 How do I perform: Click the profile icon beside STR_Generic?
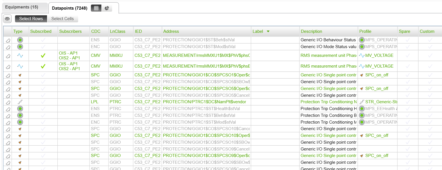pyautogui.click(x=362, y=102)
